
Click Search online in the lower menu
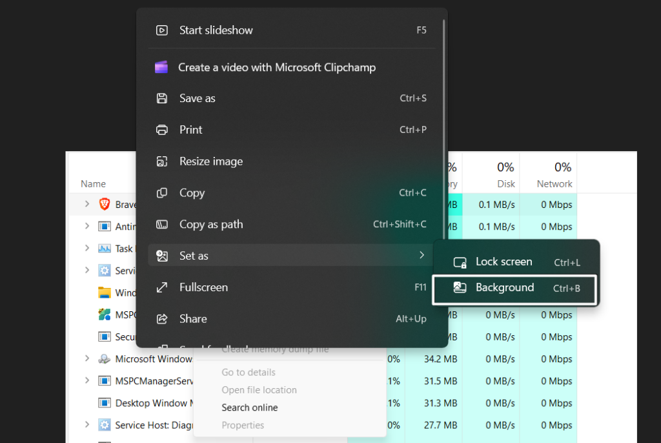tap(249, 407)
